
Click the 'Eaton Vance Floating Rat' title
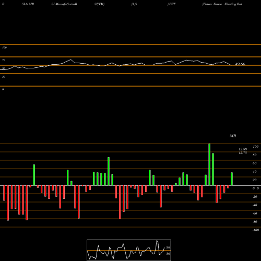[222, 4]
